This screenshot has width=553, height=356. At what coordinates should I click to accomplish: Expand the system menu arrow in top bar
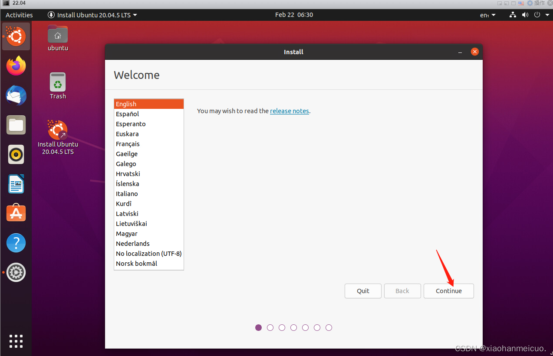coord(546,15)
